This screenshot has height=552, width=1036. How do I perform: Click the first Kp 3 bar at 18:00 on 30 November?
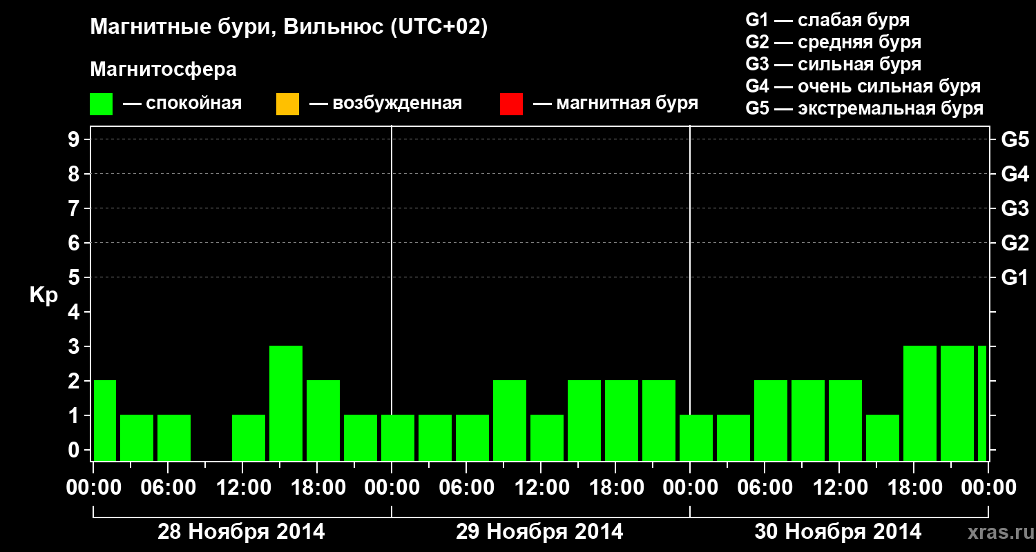coord(920,403)
